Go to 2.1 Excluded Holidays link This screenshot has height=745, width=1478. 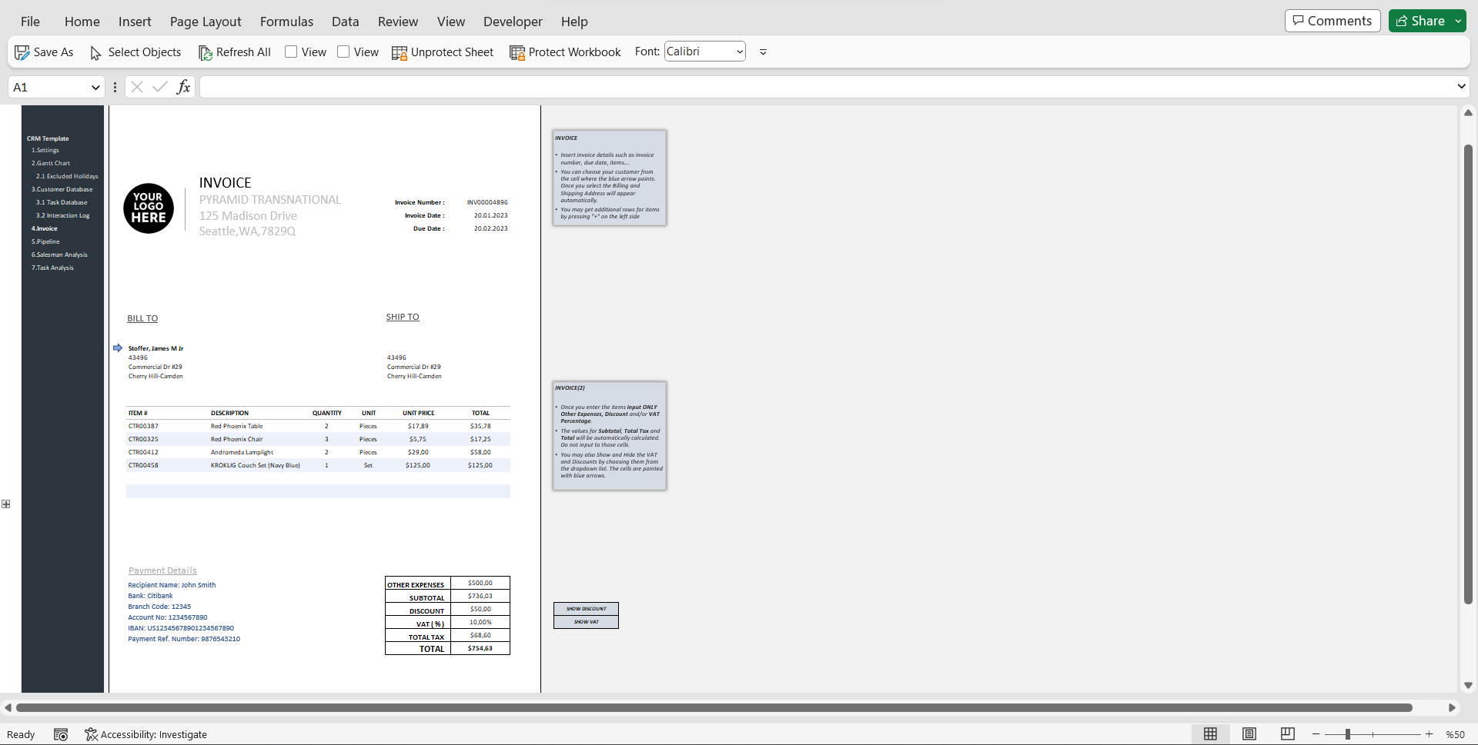point(67,177)
